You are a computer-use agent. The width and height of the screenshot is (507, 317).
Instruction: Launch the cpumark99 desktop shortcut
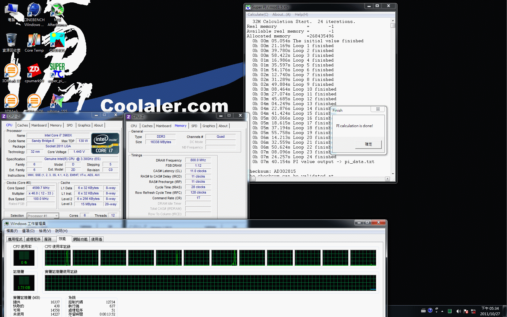[34, 73]
